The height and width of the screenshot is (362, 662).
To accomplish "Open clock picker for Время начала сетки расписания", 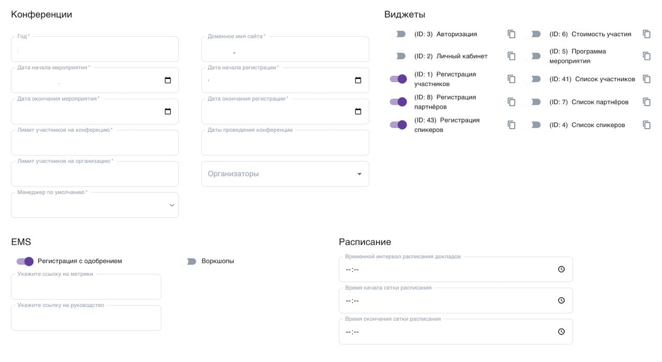I will tap(561, 301).
